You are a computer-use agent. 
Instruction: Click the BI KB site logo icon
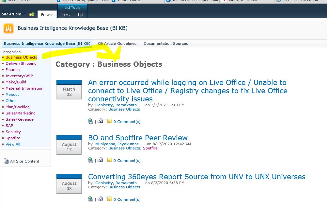(x=8, y=28)
